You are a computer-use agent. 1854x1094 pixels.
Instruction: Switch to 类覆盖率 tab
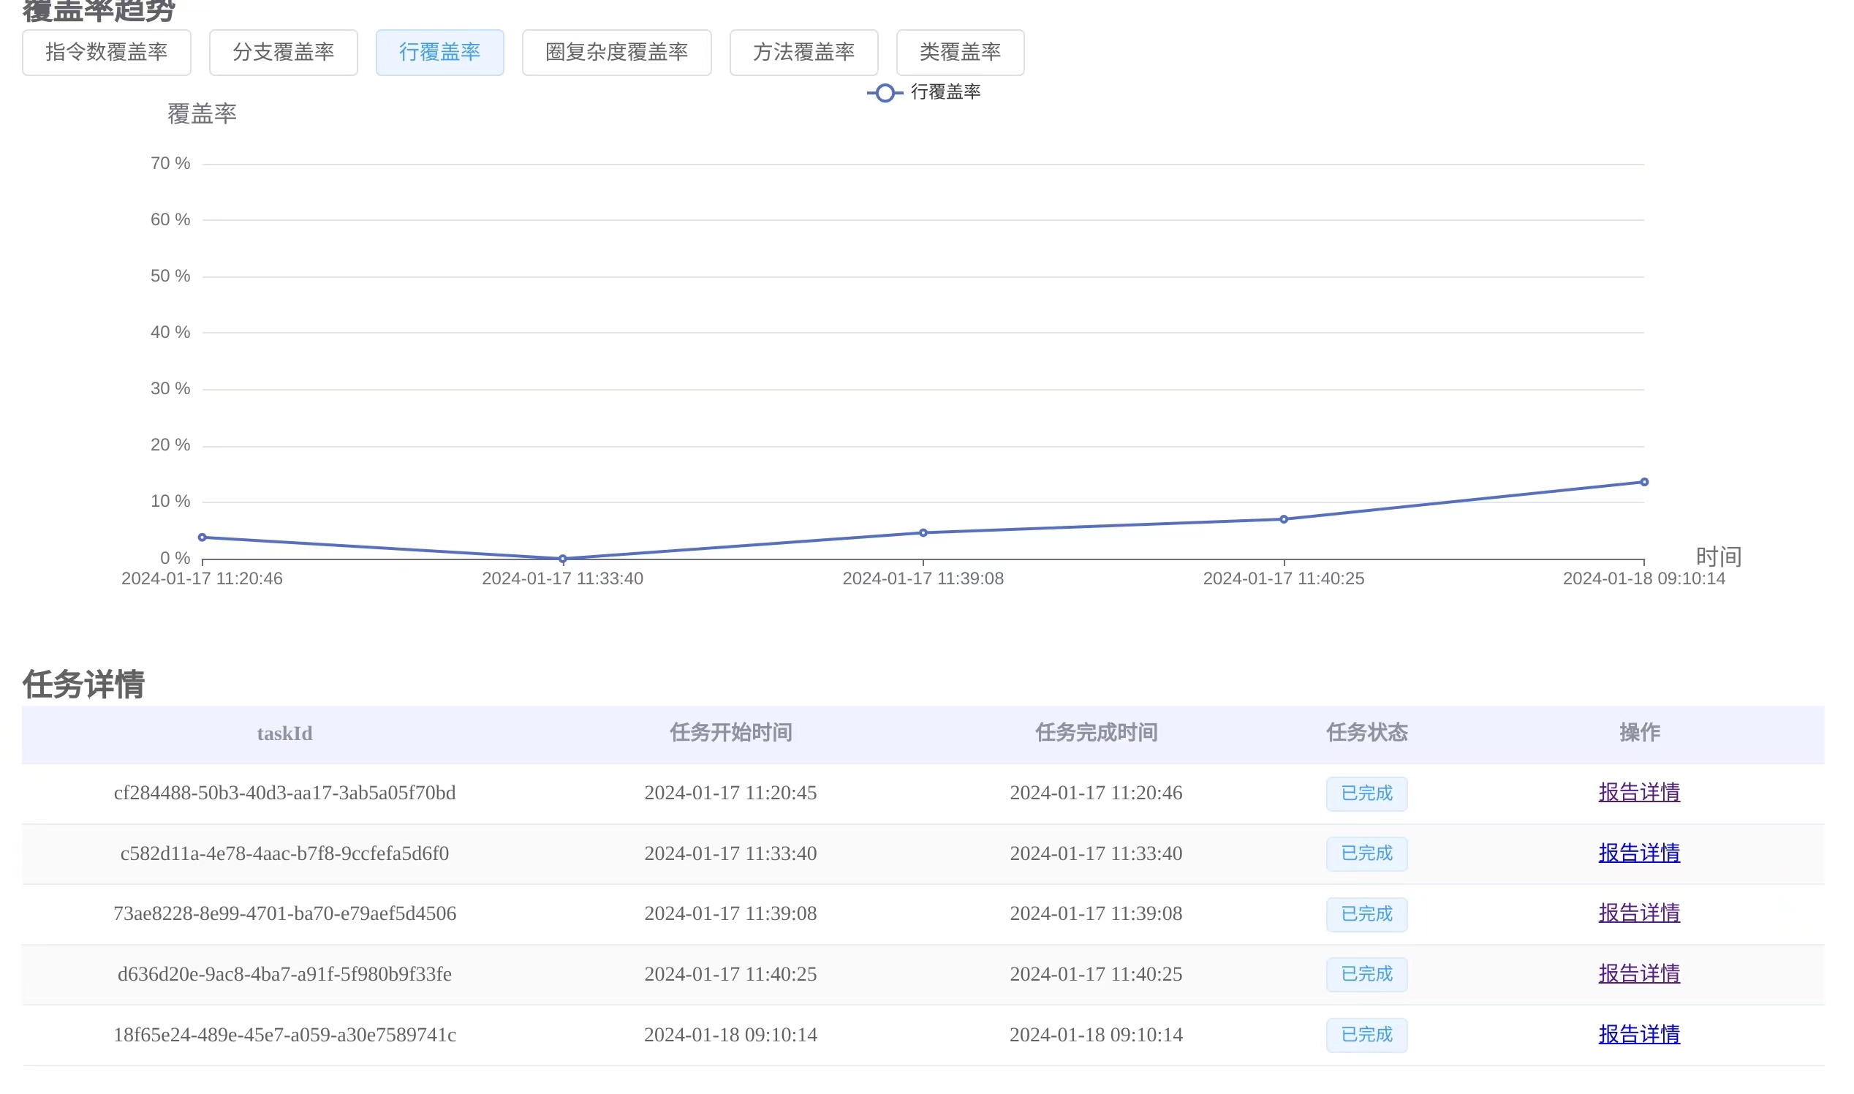click(x=960, y=53)
